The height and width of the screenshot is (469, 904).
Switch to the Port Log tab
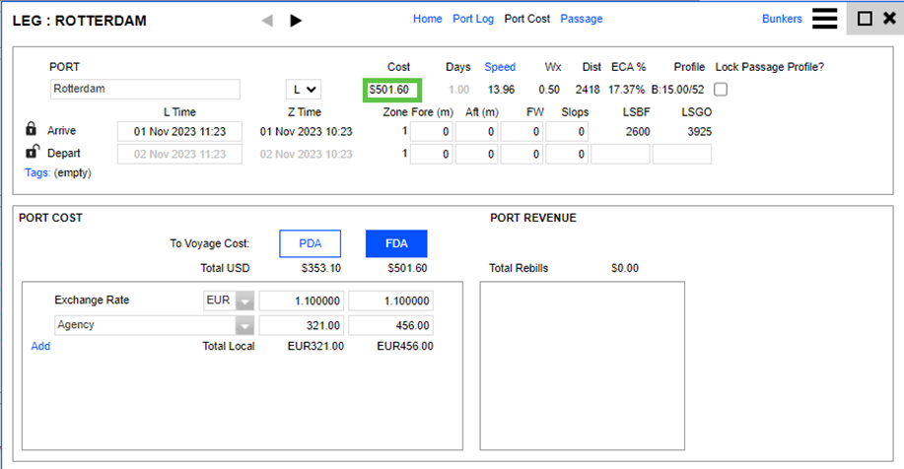(x=473, y=19)
